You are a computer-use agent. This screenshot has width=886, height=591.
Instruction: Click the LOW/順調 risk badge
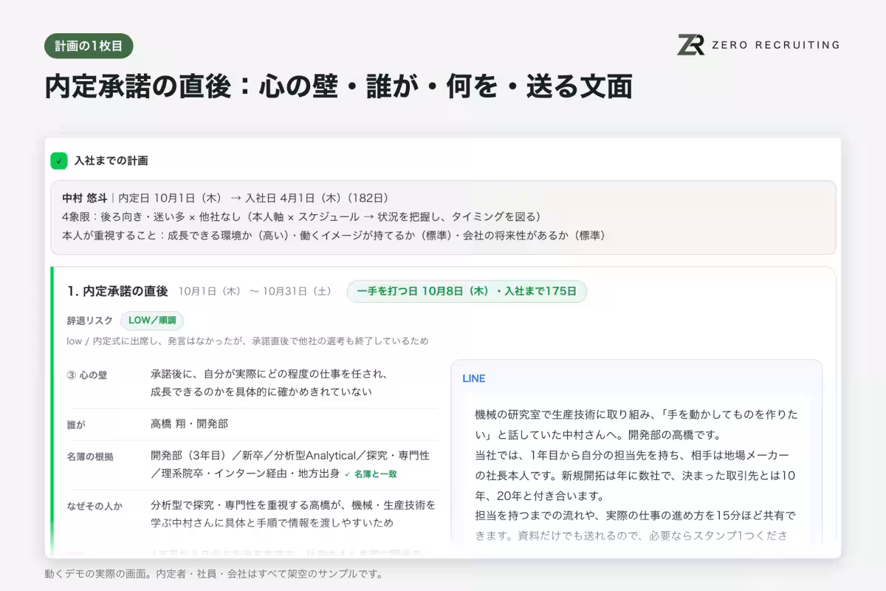click(x=152, y=321)
